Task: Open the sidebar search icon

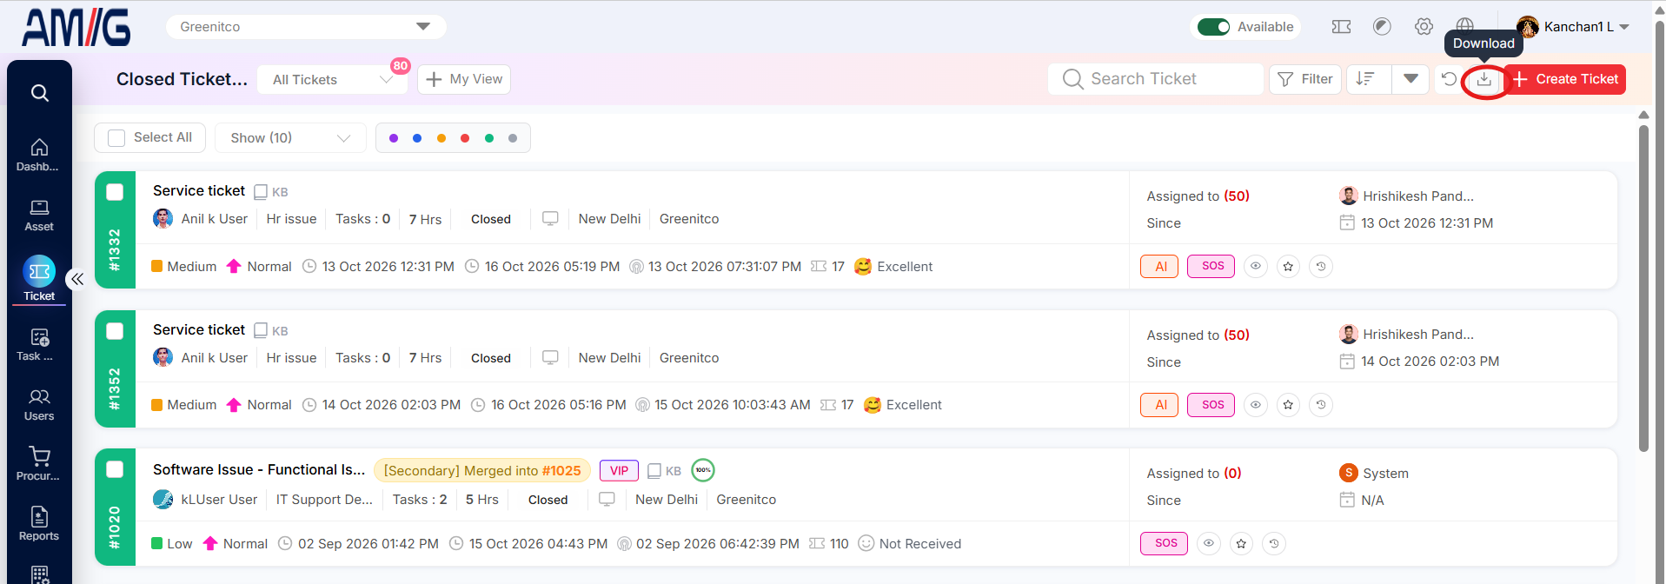Action: pos(40,93)
